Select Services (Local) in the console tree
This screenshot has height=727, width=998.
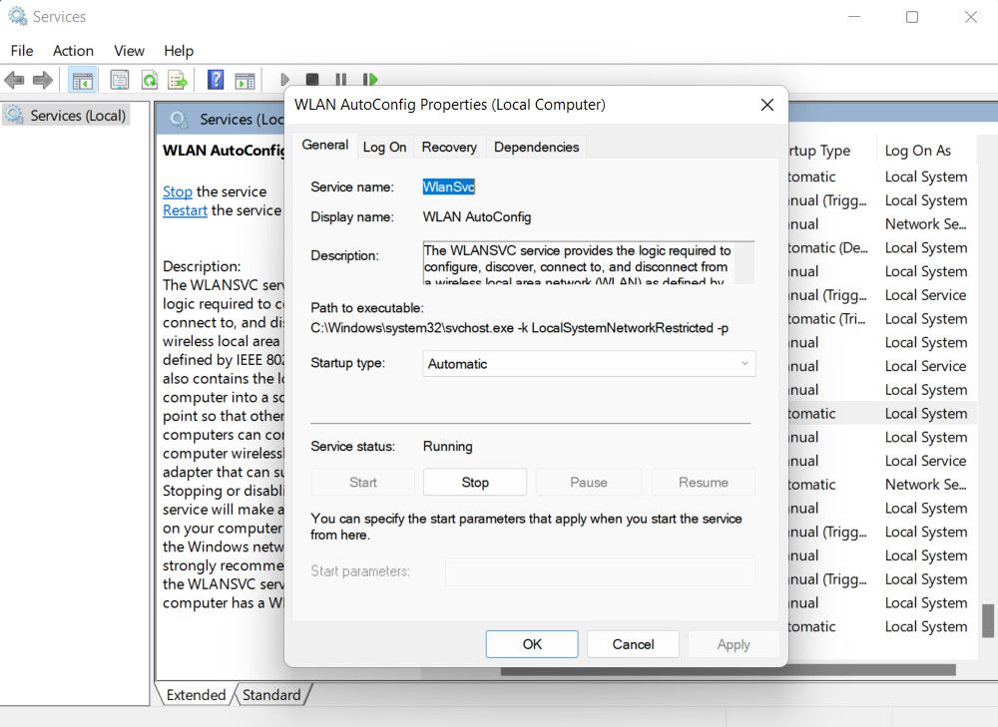pyautogui.click(x=67, y=116)
